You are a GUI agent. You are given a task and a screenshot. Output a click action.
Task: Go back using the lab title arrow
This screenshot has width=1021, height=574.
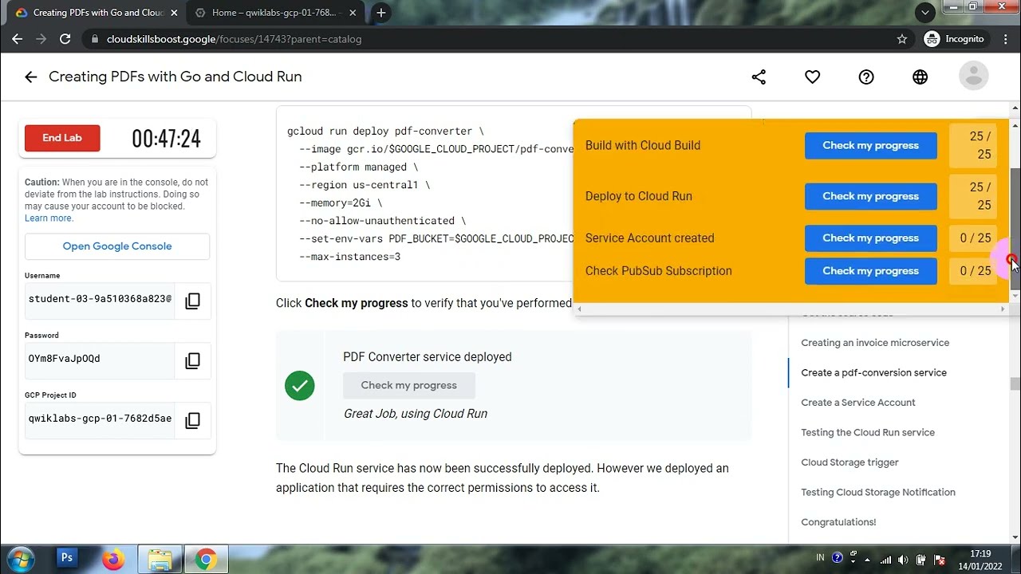coord(30,77)
